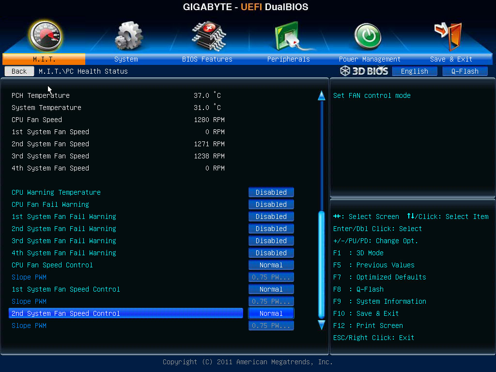The width and height of the screenshot is (496, 372).
Task: Select the CPU Fan Speed Control label
Action: point(52,265)
